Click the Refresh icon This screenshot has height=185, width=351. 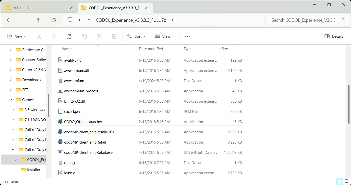(54, 20)
